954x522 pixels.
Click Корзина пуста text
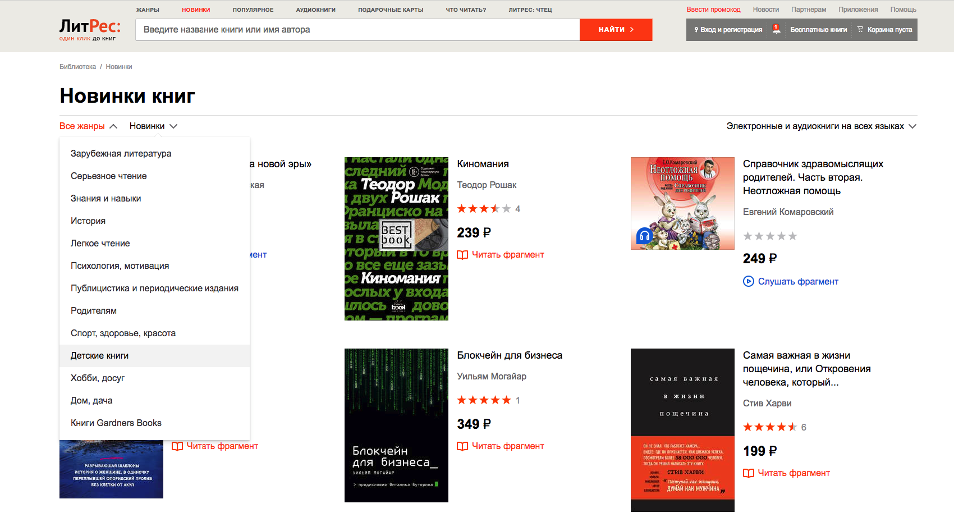point(889,30)
